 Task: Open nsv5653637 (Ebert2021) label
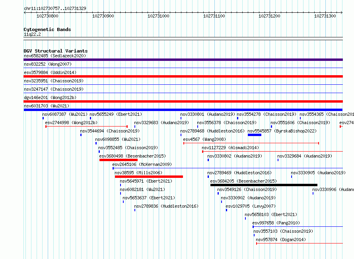pyautogui.click(x=149, y=198)
